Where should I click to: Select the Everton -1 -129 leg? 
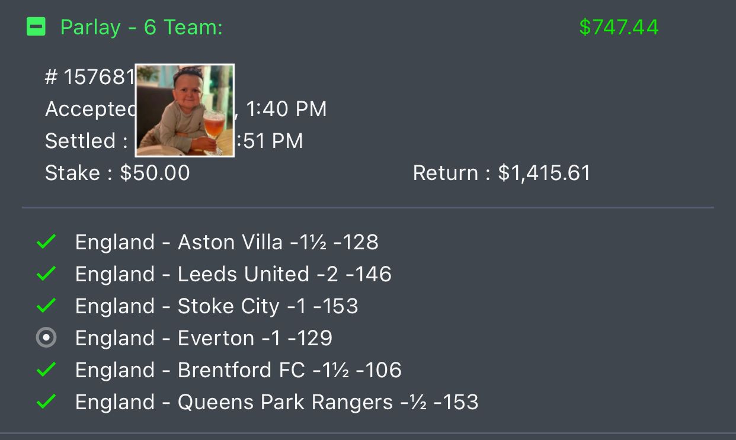[x=203, y=338]
